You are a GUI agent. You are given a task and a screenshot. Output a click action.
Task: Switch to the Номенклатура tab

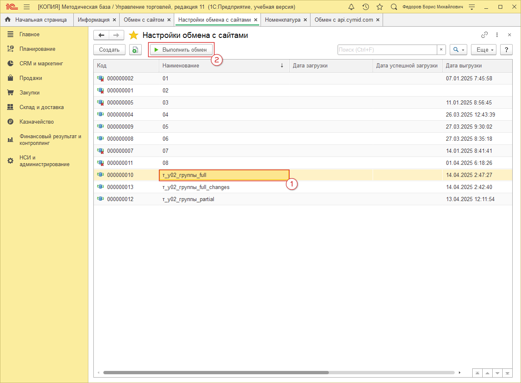[x=283, y=20]
